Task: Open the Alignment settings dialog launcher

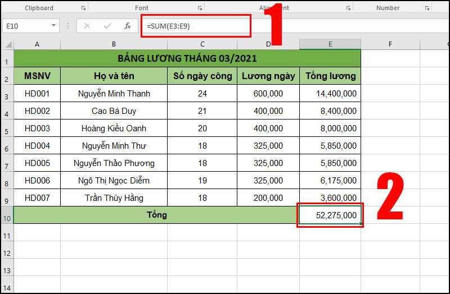Action: click(348, 8)
